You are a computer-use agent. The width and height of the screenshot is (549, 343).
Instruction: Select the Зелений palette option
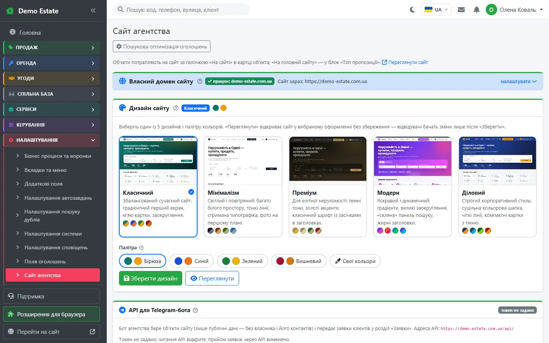pos(242,261)
